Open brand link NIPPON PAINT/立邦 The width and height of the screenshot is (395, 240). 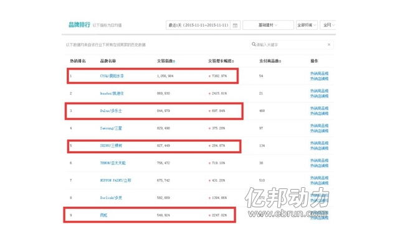click(116, 180)
